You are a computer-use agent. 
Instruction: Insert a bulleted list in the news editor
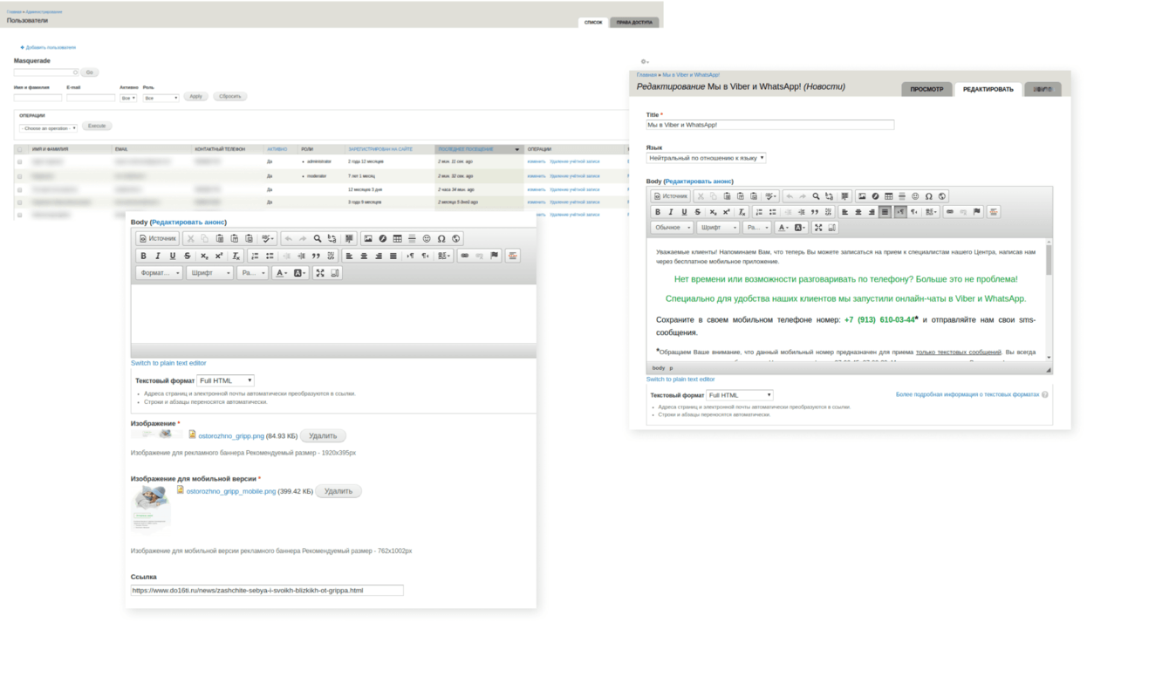click(772, 212)
